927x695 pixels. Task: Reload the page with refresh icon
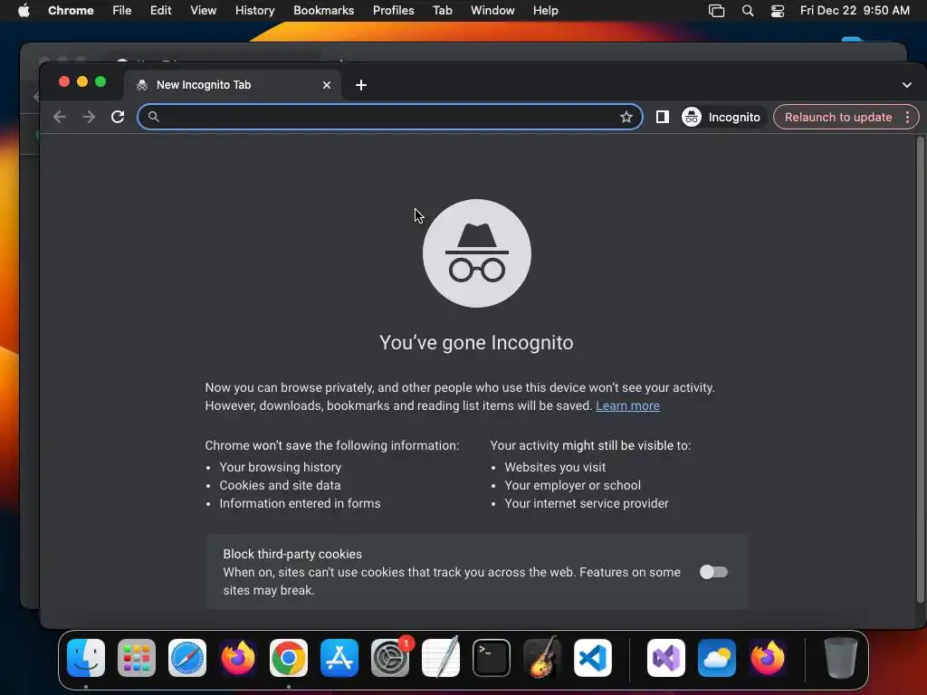[118, 117]
